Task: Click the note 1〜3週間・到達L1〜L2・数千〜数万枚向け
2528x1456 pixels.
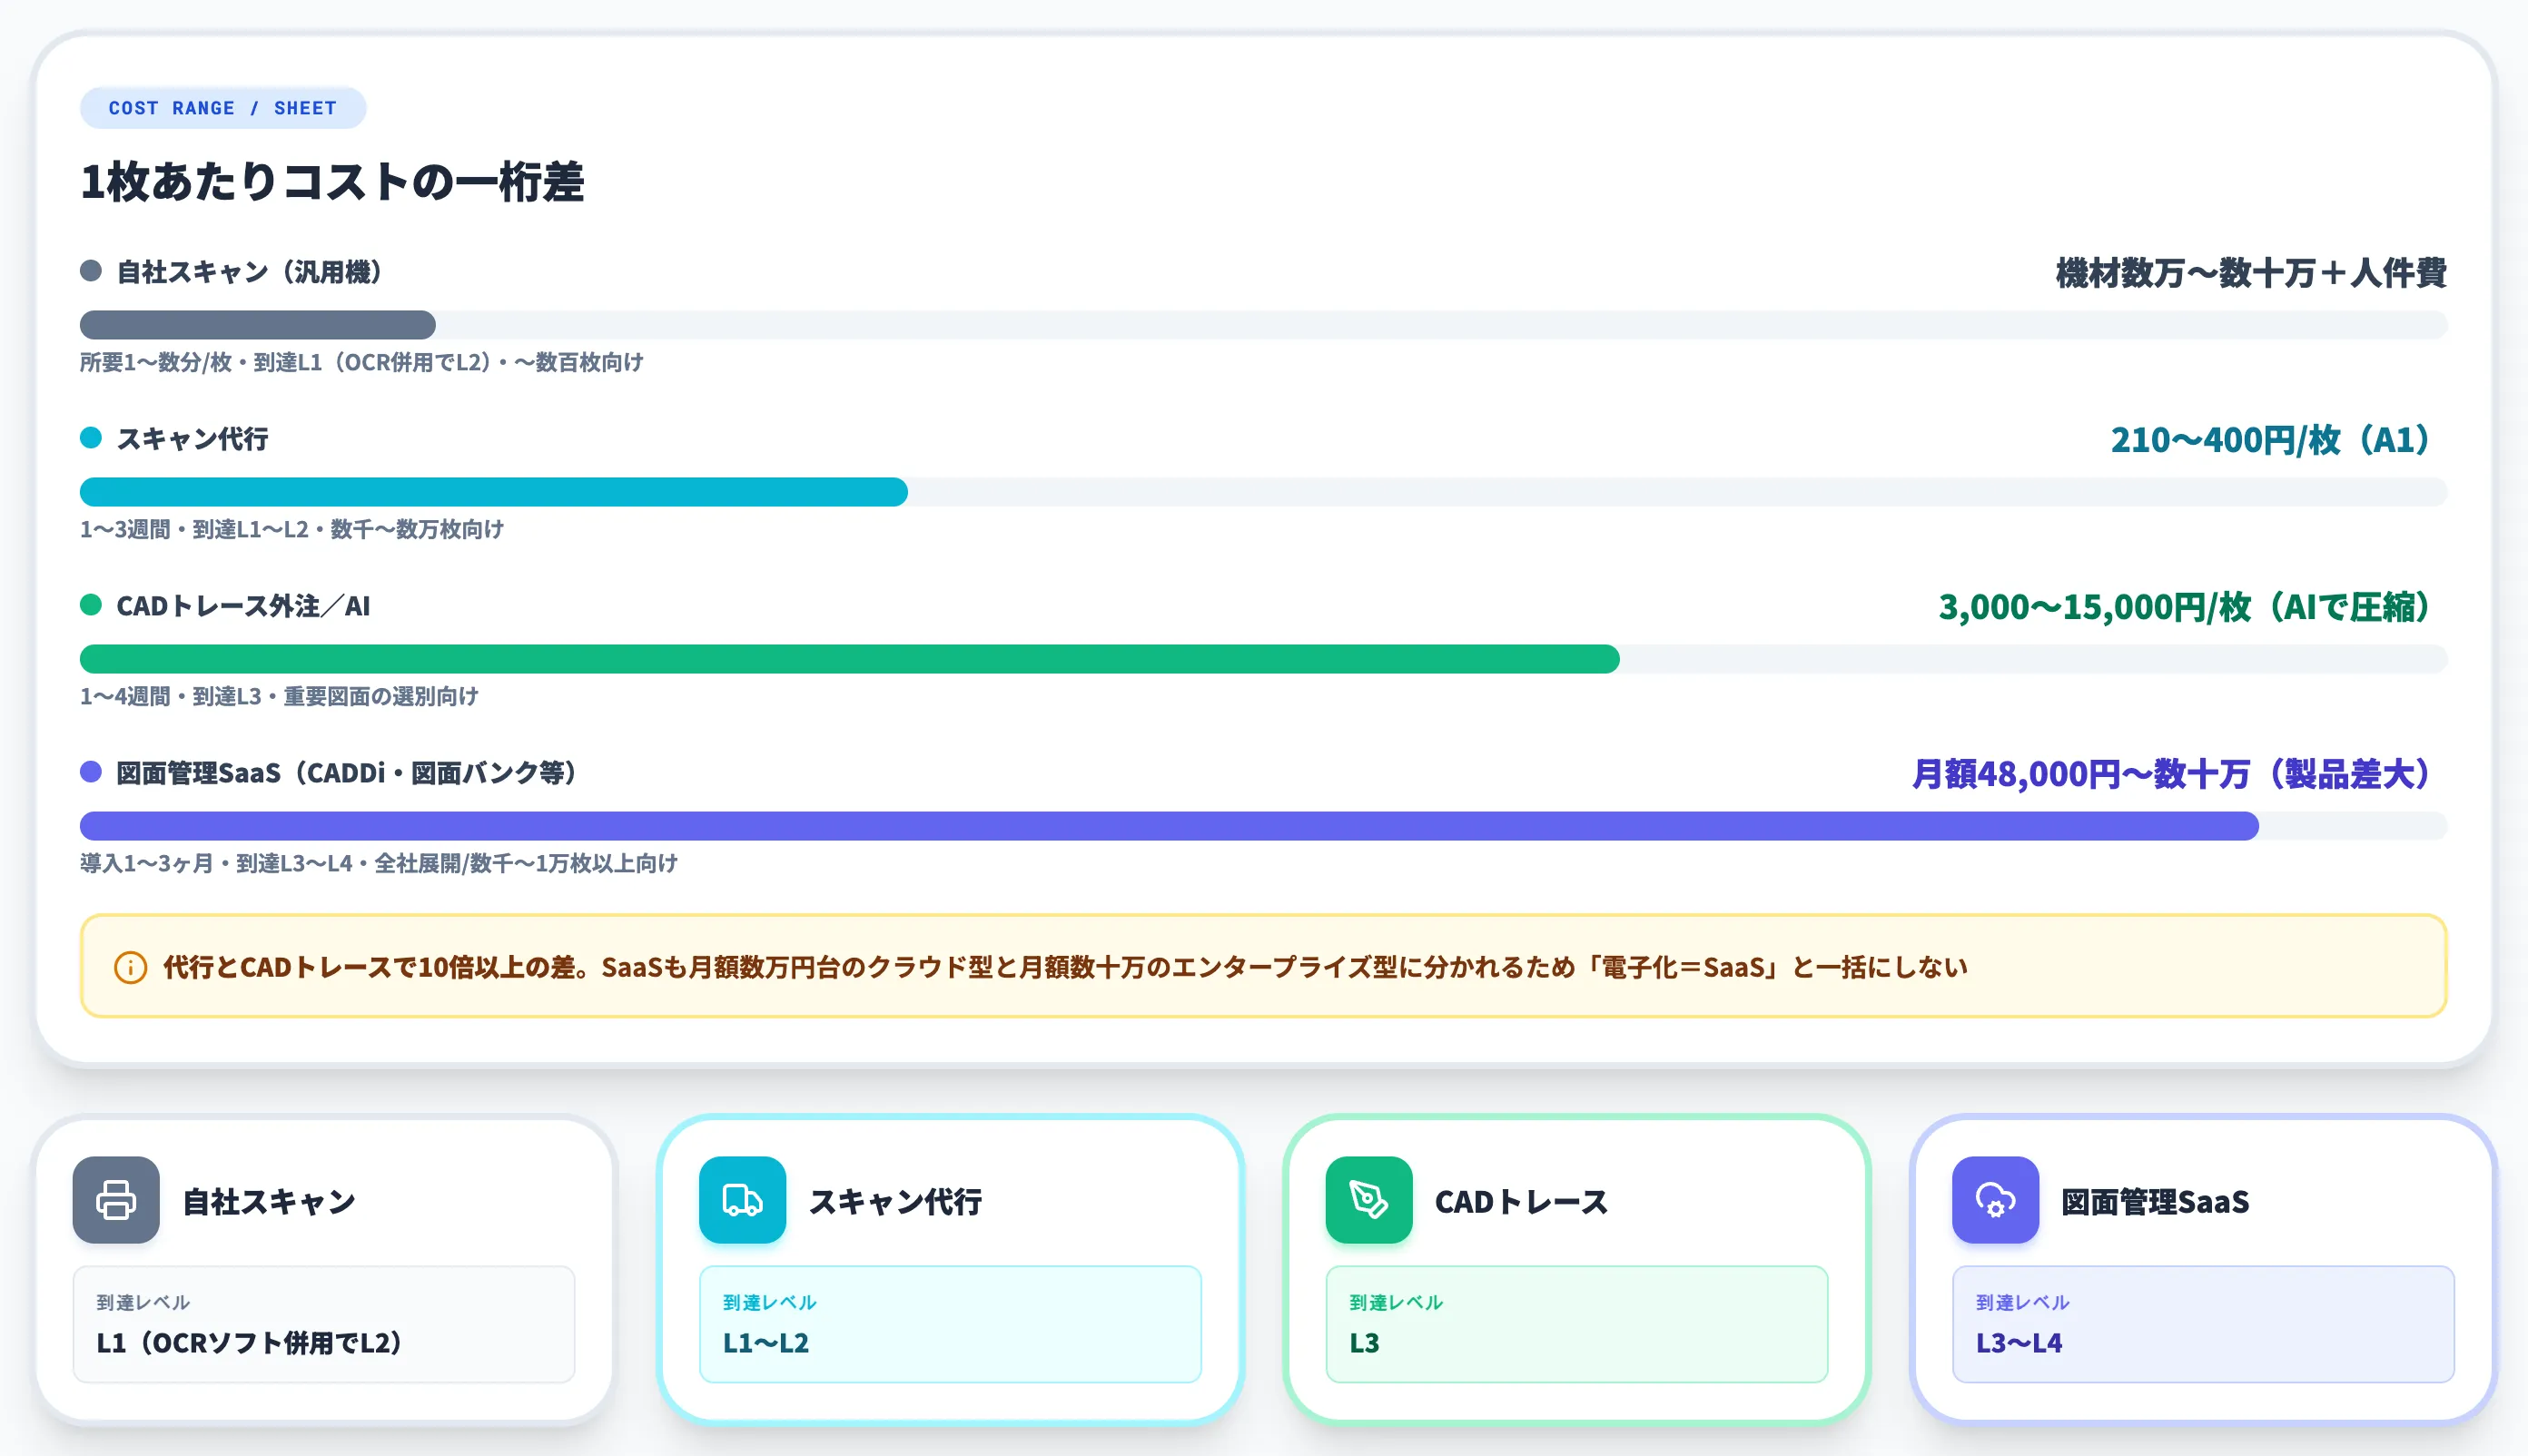Action: point(292,529)
